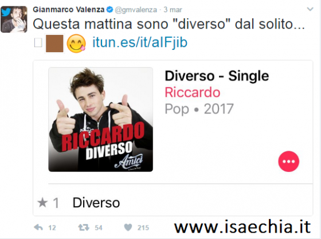Open Gianmarco Valenza's profile name
The width and height of the screenshot is (321, 239).
click(x=69, y=9)
